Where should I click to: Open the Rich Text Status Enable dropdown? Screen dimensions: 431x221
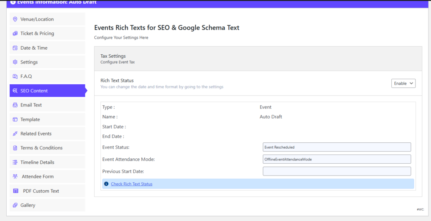403,83
